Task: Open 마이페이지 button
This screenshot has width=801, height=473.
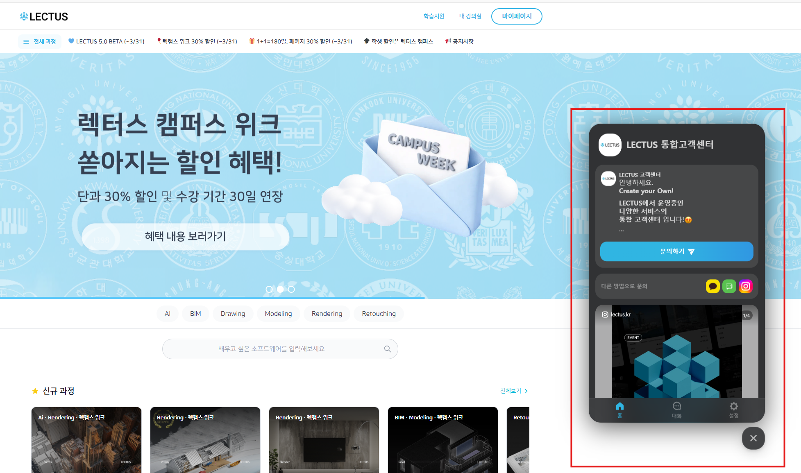Action: [x=516, y=16]
